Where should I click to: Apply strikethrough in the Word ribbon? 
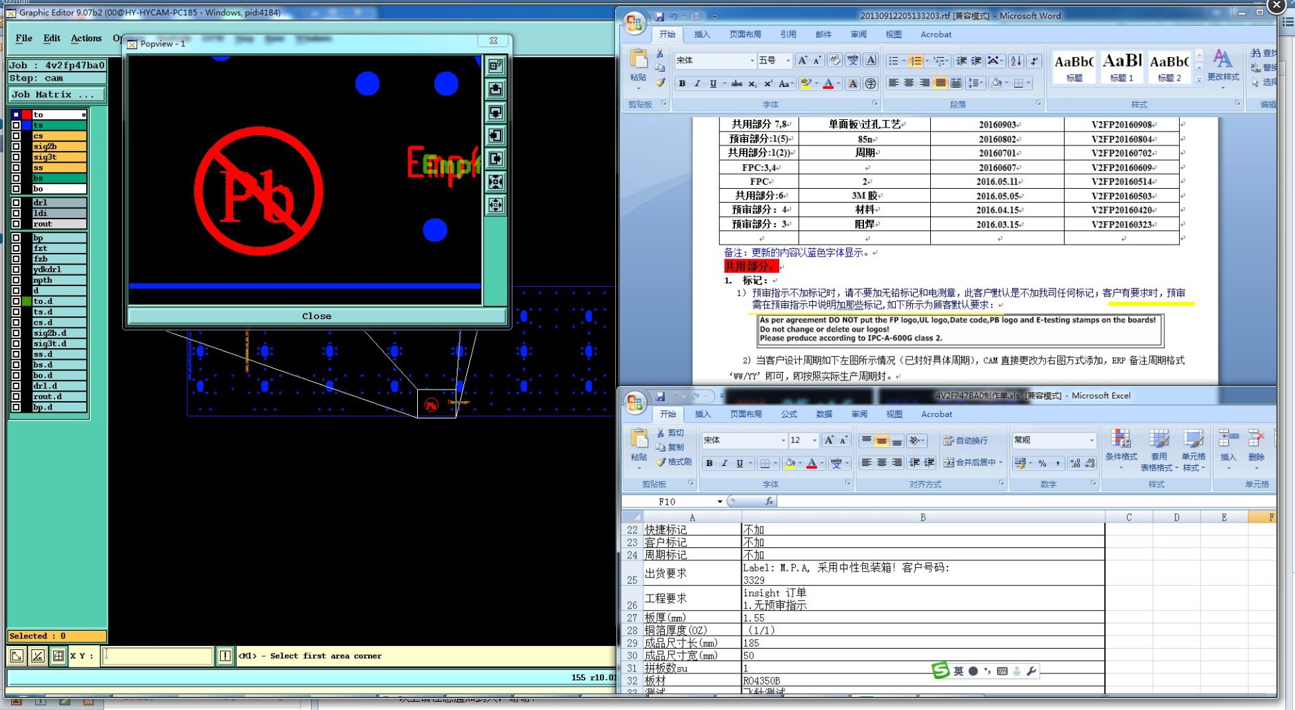pyautogui.click(x=736, y=83)
